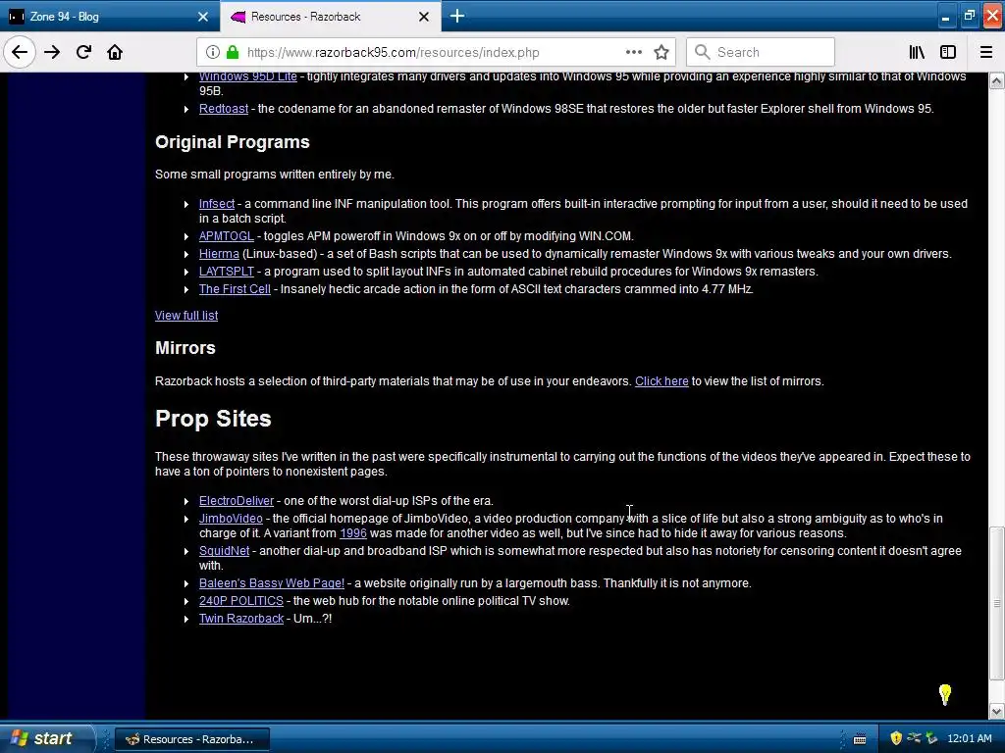
Task: Open the Library bookshelf icon
Action: point(917,52)
